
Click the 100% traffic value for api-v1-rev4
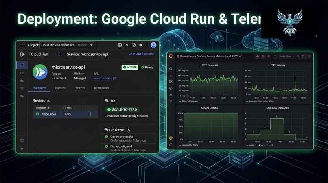point(68,114)
